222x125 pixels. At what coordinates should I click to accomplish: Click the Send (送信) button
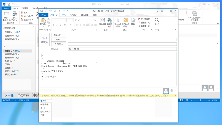(x=45, y=40)
